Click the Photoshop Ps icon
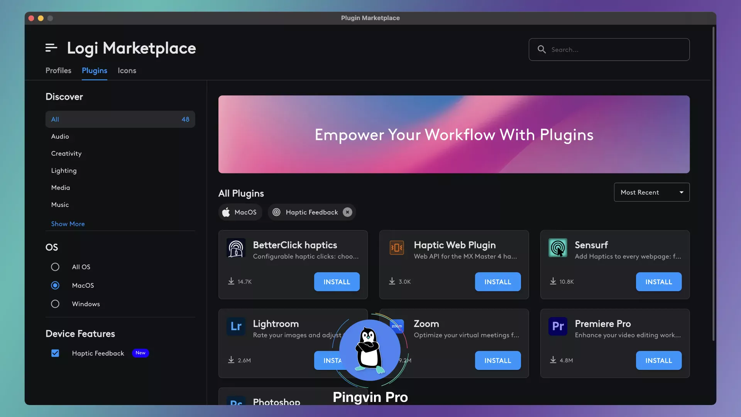The width and height of the screenshot is (741, 417). [235, 403]
